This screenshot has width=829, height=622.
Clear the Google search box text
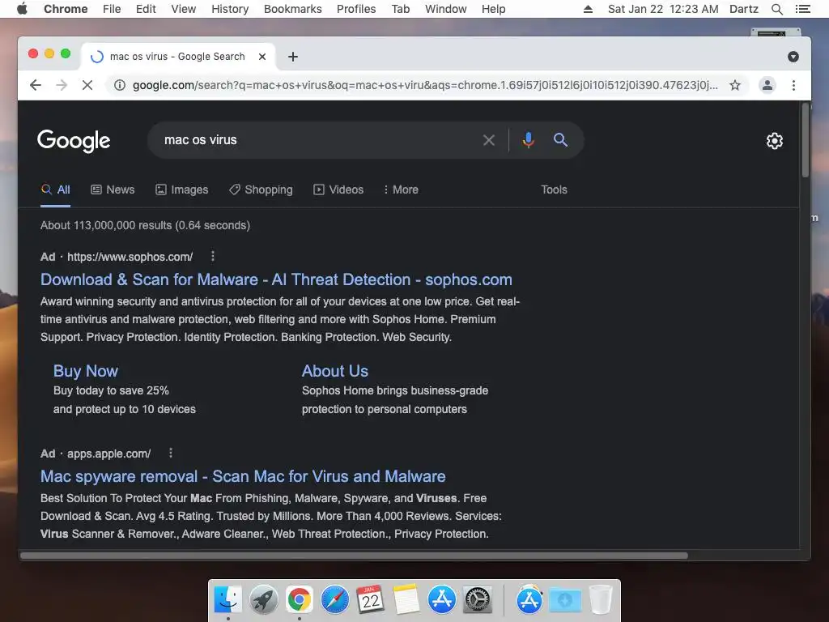click(489, 140)
